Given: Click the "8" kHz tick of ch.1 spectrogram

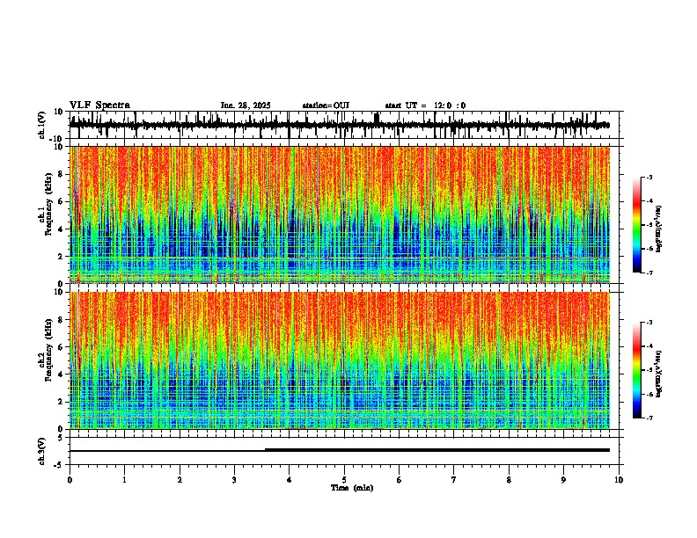Looking at the screenshot, I should (61, 174).
